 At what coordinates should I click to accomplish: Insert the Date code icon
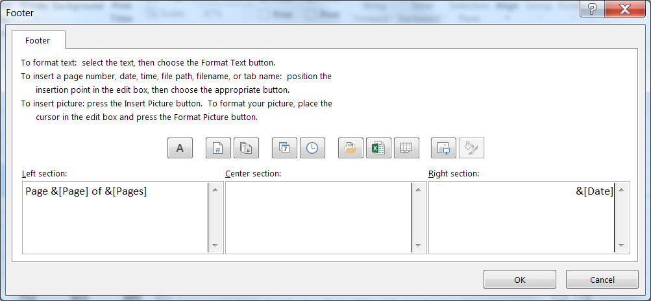(284, 148)
